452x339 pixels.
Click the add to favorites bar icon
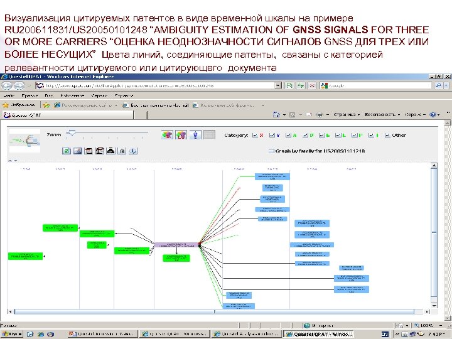(x=46, y=105)
